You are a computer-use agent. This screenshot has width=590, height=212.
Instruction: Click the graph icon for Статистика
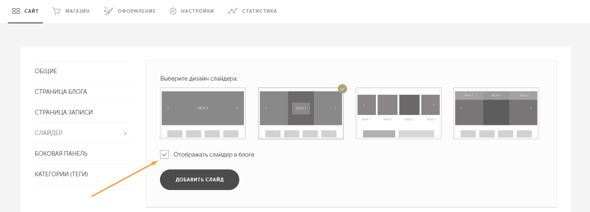tap(232, 11)
